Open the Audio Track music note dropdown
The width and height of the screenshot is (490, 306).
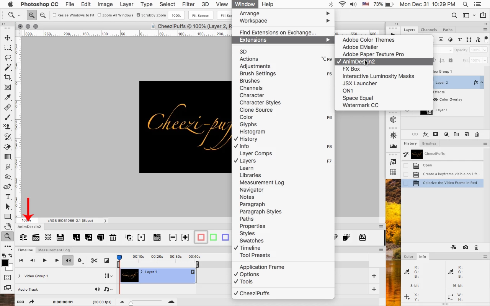[108, 290]
